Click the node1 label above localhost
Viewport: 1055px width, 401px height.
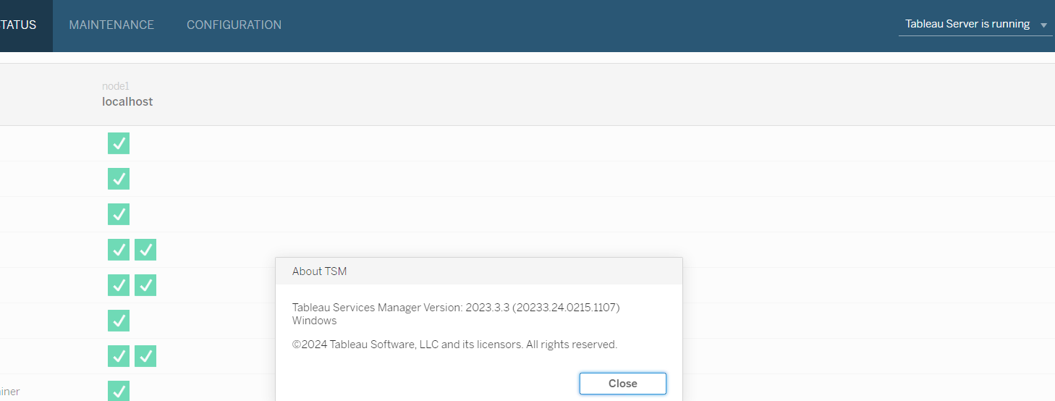pos(115,86)
